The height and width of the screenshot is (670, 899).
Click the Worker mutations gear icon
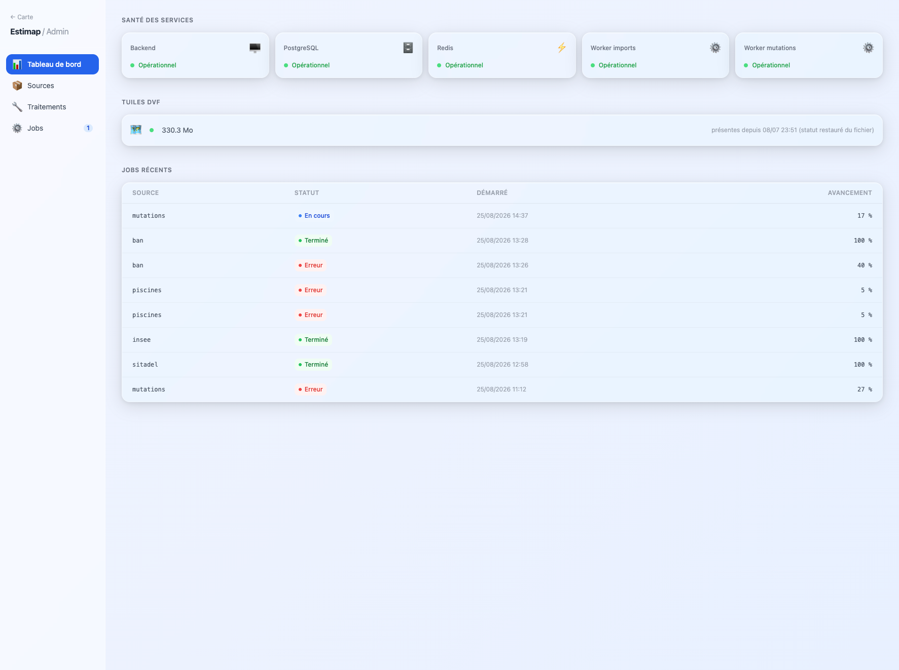869,48
